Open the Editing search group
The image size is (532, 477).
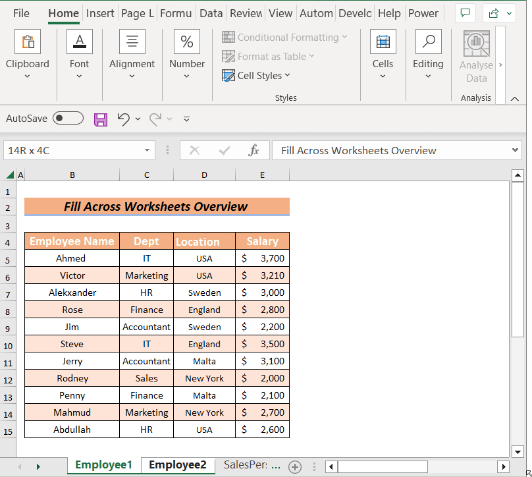click(x=428, y=54)
